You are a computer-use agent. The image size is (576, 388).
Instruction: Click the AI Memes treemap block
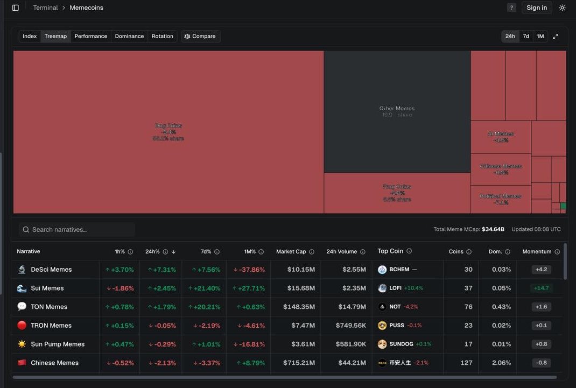click(x=501, y=137)
